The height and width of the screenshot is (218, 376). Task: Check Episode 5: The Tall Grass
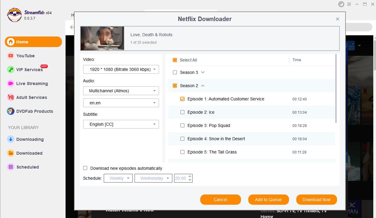pyautogui.click(x=182, y=152)
